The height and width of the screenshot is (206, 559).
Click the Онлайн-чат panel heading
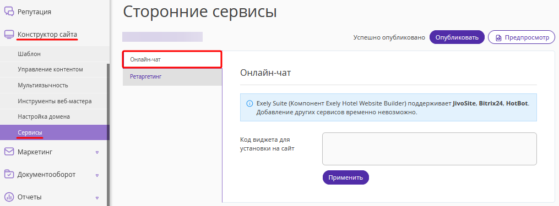(265, 73)
